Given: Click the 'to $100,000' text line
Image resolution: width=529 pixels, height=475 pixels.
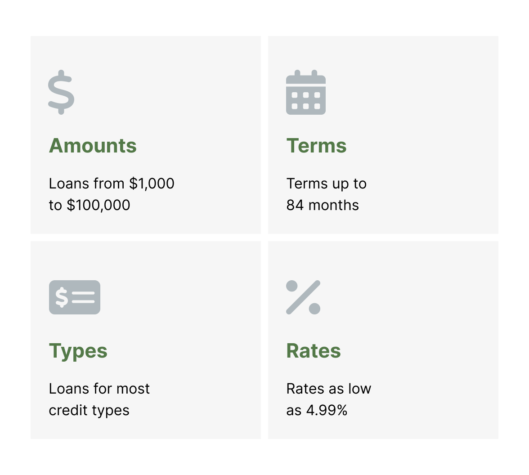Looking at the screenshot, I should click(90, 205).
